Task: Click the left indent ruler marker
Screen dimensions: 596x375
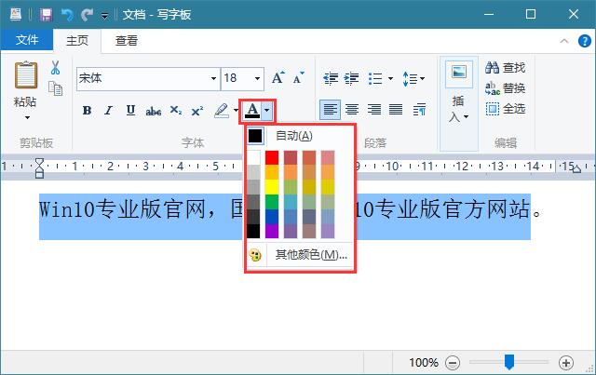Action: click(x=39, y=168)
